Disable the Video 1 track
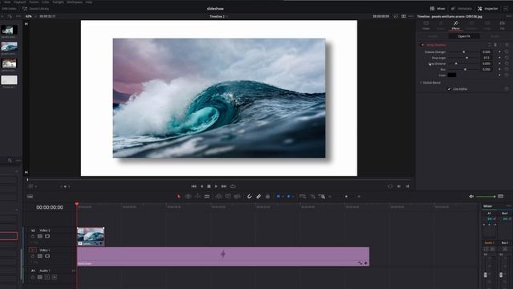 (x=47, y=256)
